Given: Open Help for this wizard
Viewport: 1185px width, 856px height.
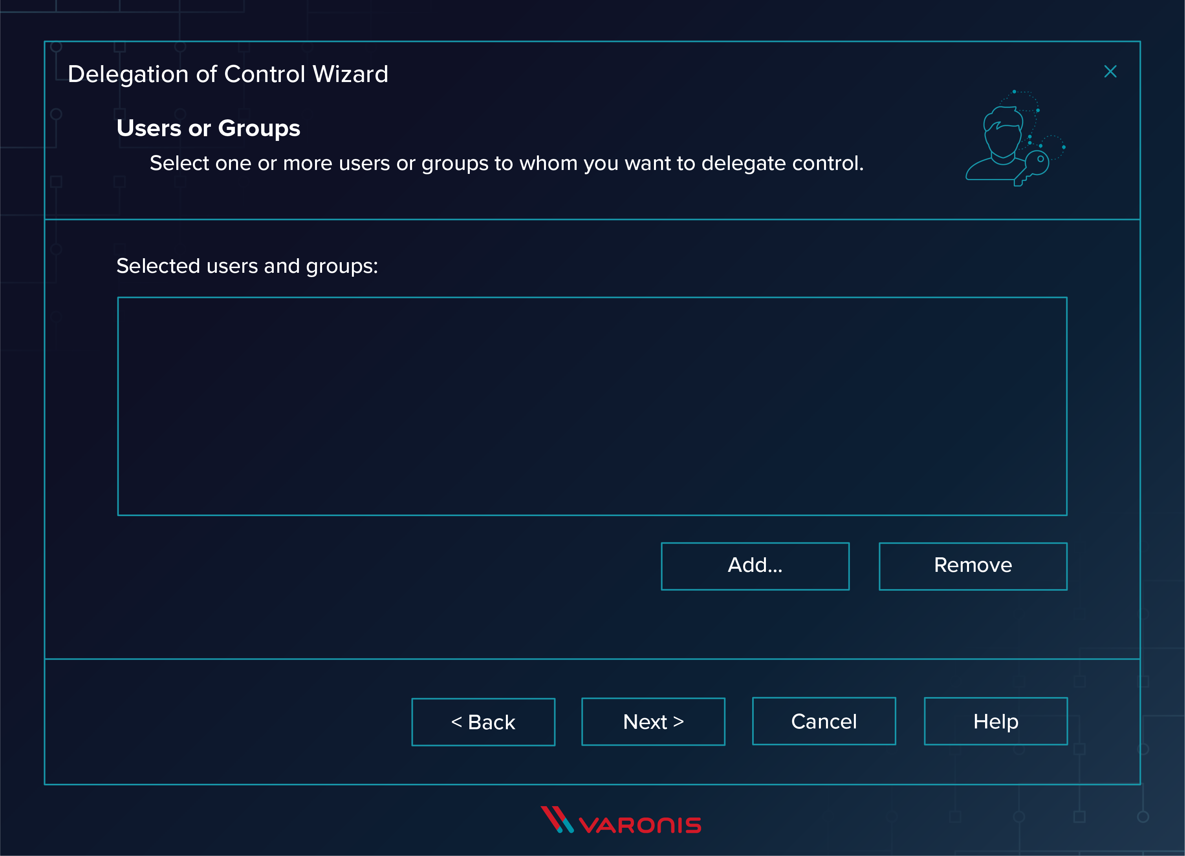Looking at the screenshot, I should tap(995, 721).
